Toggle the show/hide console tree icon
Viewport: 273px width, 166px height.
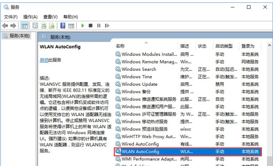pyautogui.click(x=24, y=26)
